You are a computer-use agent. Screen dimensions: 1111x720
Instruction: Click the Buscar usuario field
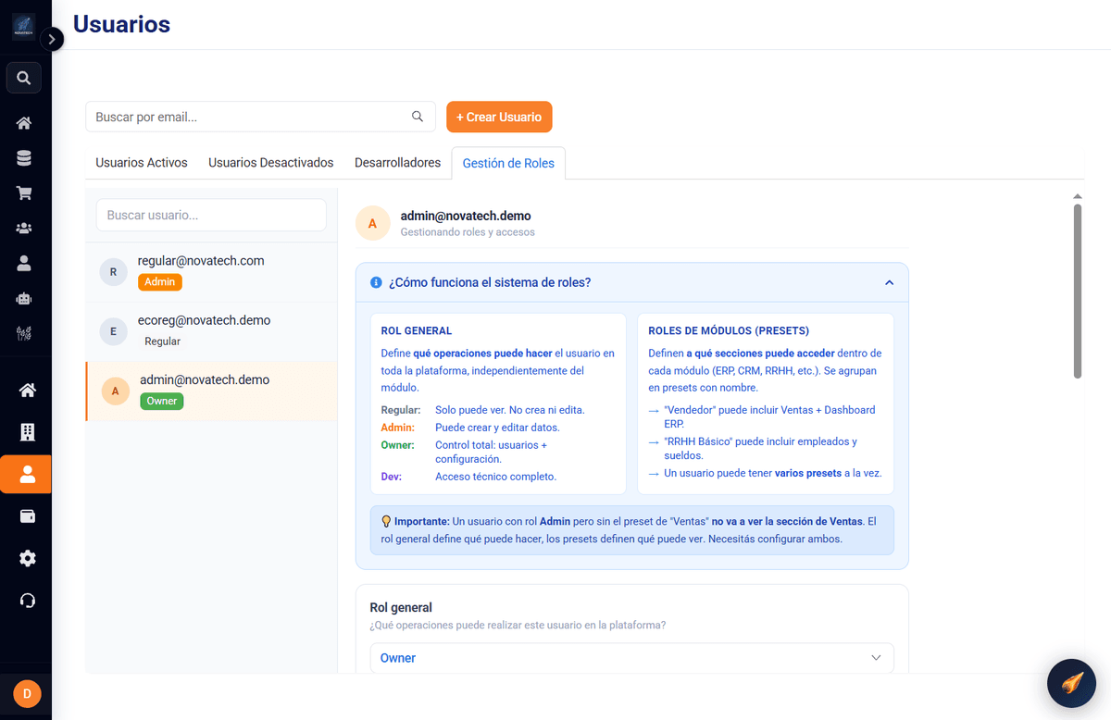[211, 215]
